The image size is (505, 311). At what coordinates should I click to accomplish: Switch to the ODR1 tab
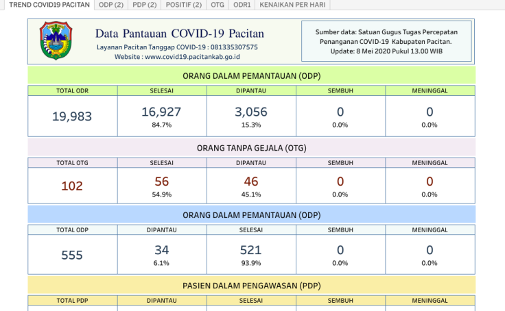click(242, 5)
